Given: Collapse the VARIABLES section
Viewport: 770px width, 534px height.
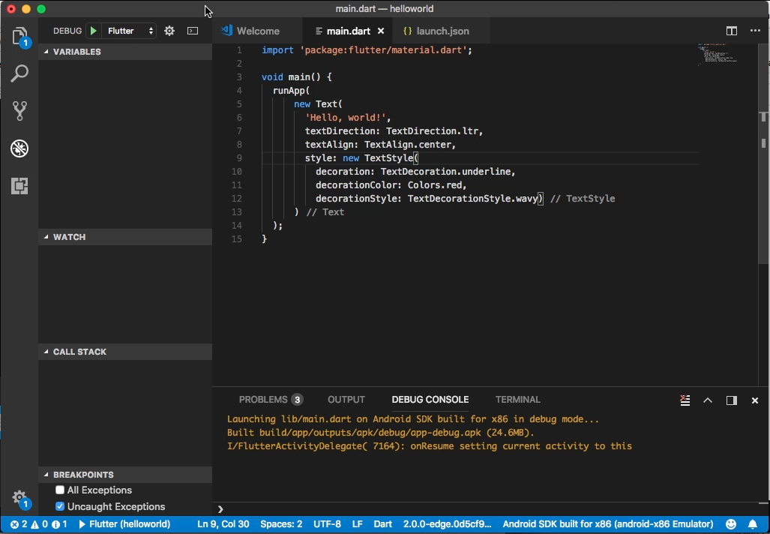Looking at the screenshot, I should pyautogui.click(x=125, y=52).
